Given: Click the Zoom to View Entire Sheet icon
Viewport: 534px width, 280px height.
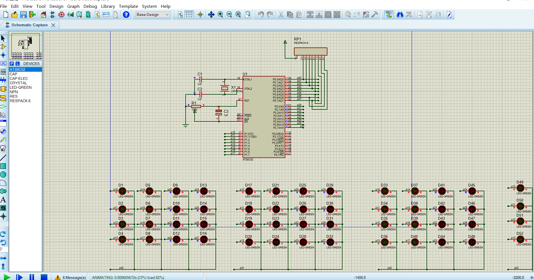Looking at the screenshot, I should coord(238,15).
